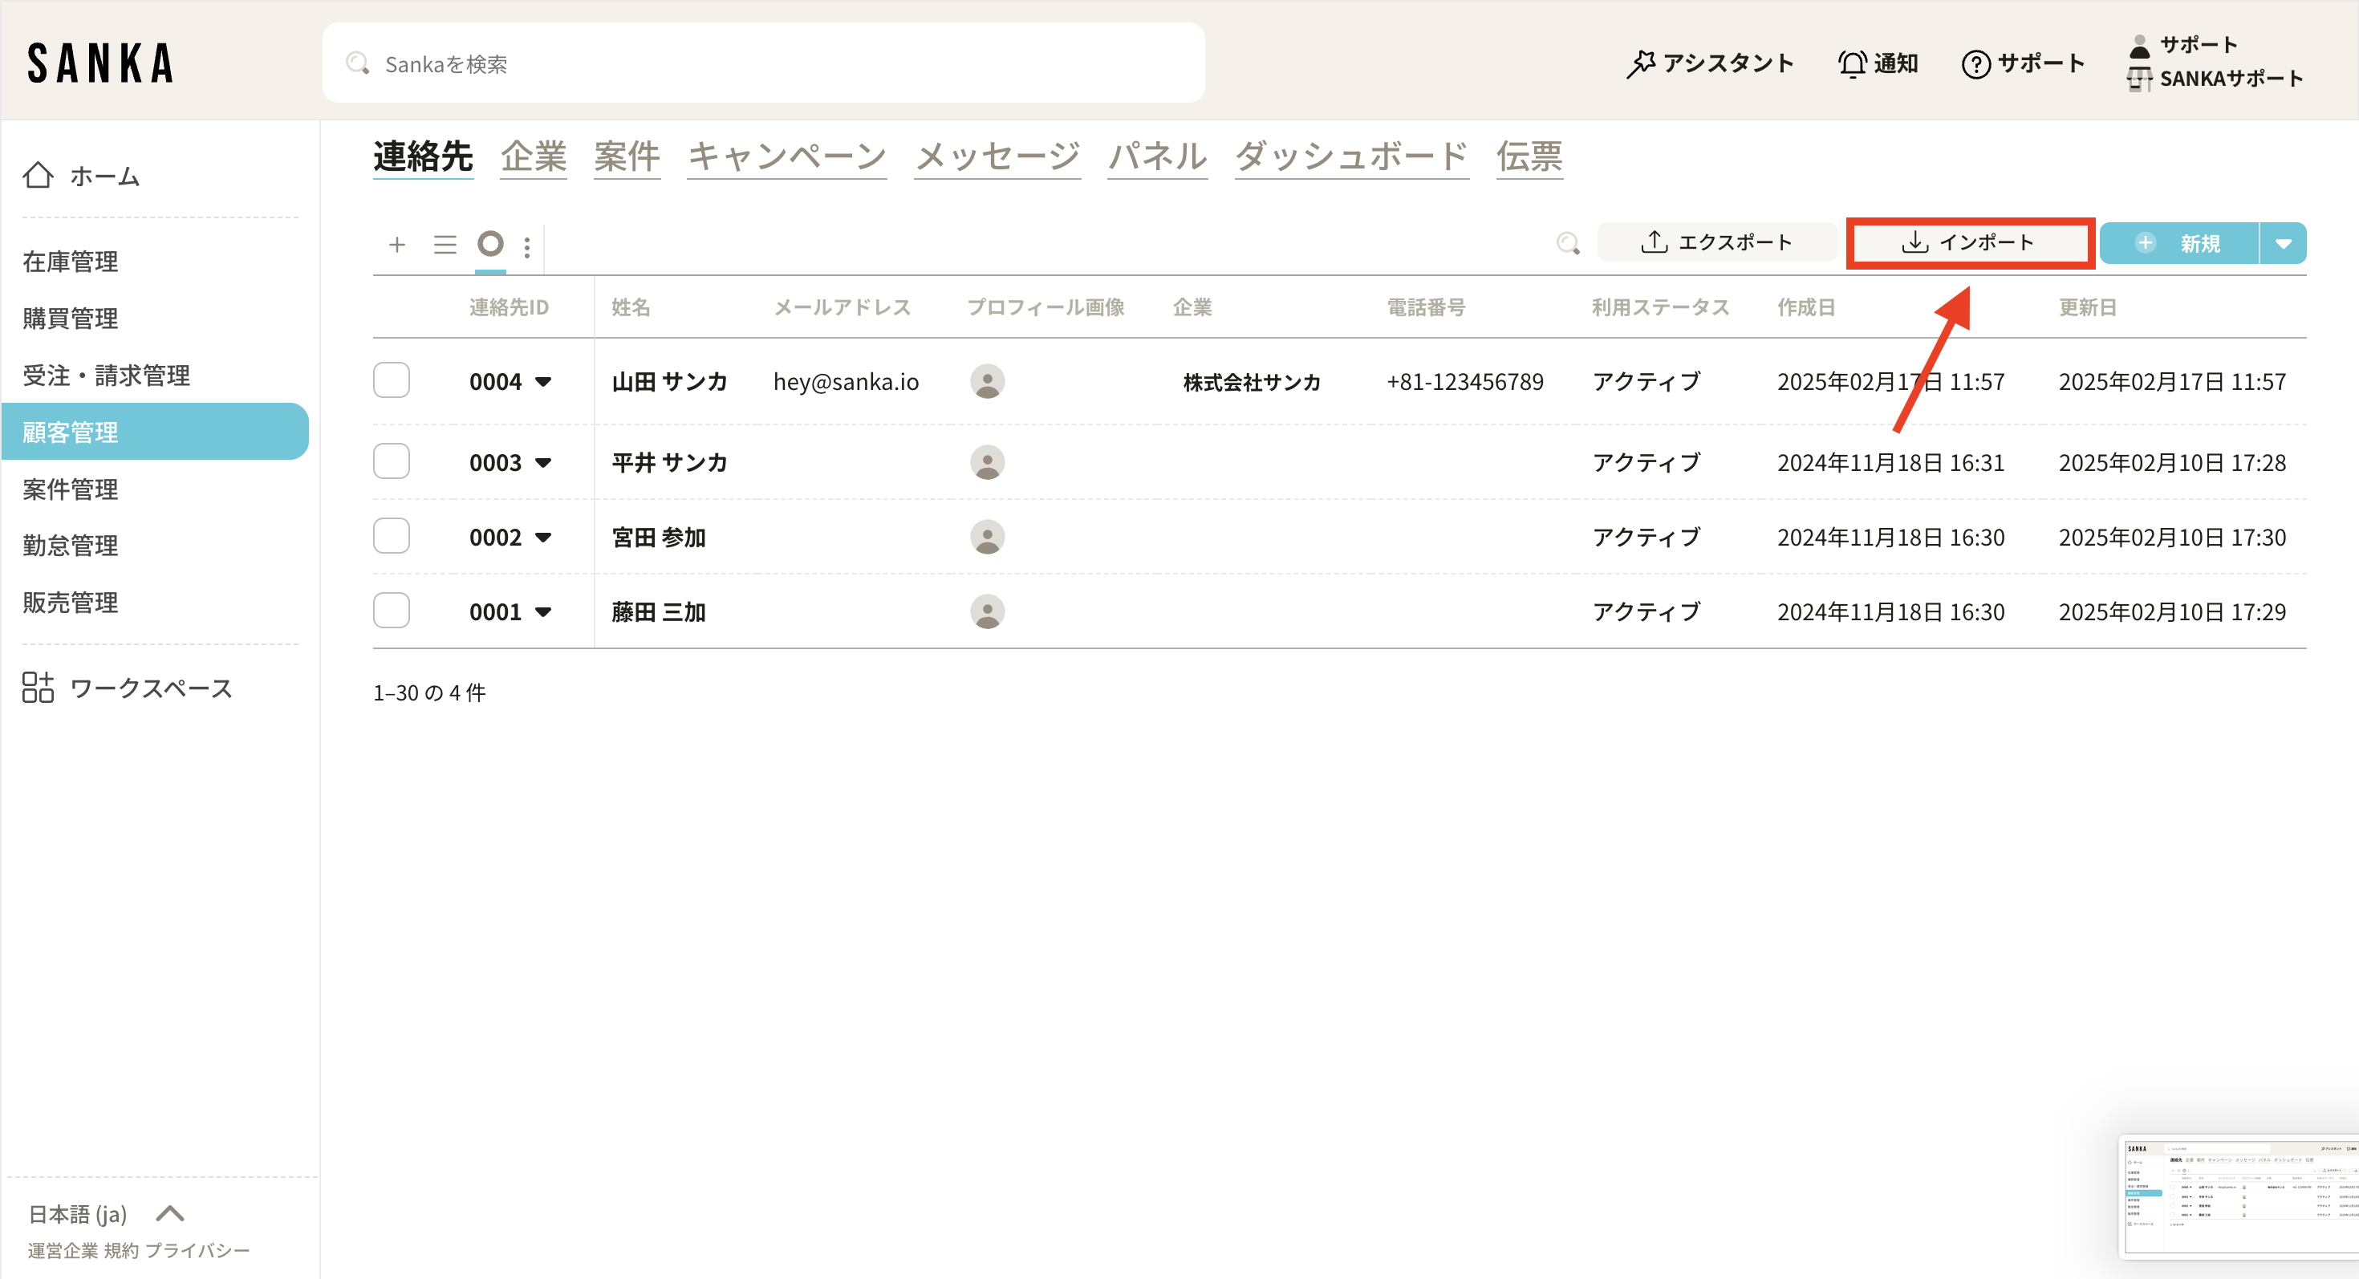Image resolution: width=2359 pixels, height=1279 pixels.
Task: Expand the dropdown arrow beside ID 0003
Action: pyautogui.click(x=543, y=463)
